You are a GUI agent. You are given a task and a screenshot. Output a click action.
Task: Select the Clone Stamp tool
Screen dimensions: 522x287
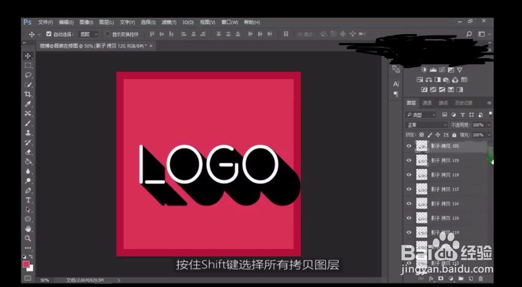(28, 133)
